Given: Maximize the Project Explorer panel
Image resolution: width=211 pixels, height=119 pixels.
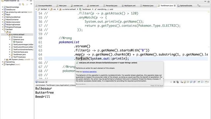Looking at the screenshot, I should (31, 1).
